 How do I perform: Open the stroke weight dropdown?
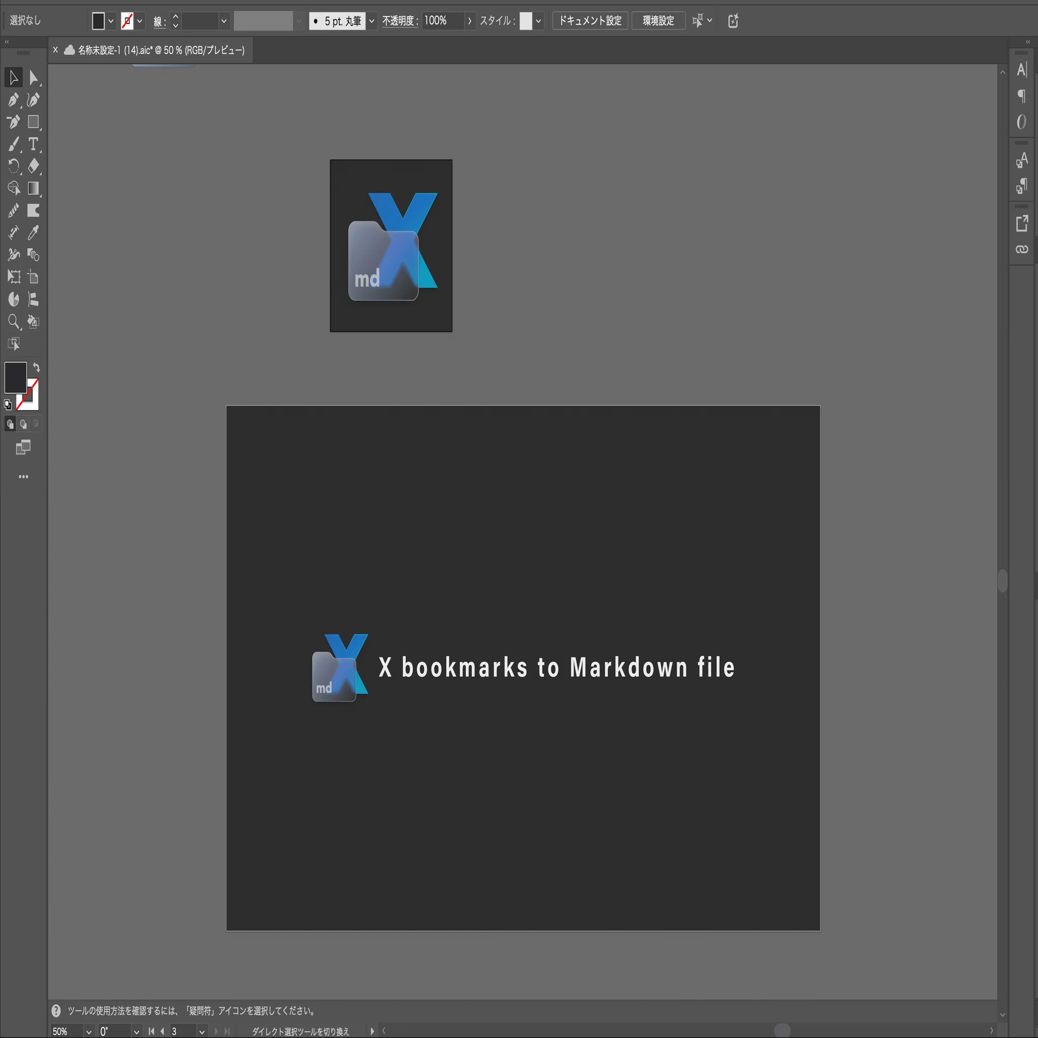(x=224, y=21)
